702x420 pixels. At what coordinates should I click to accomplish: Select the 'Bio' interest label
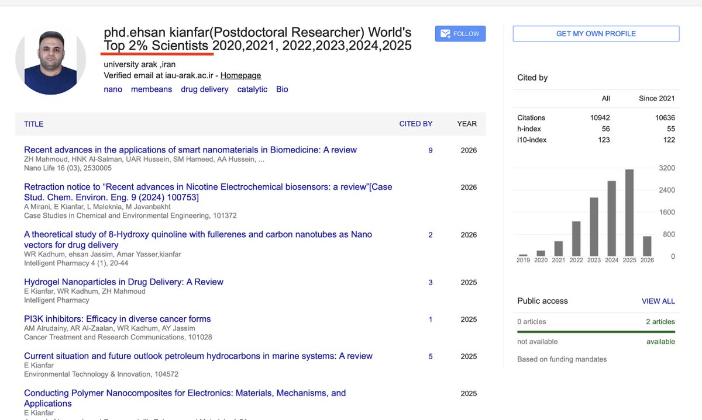(281, 89)
